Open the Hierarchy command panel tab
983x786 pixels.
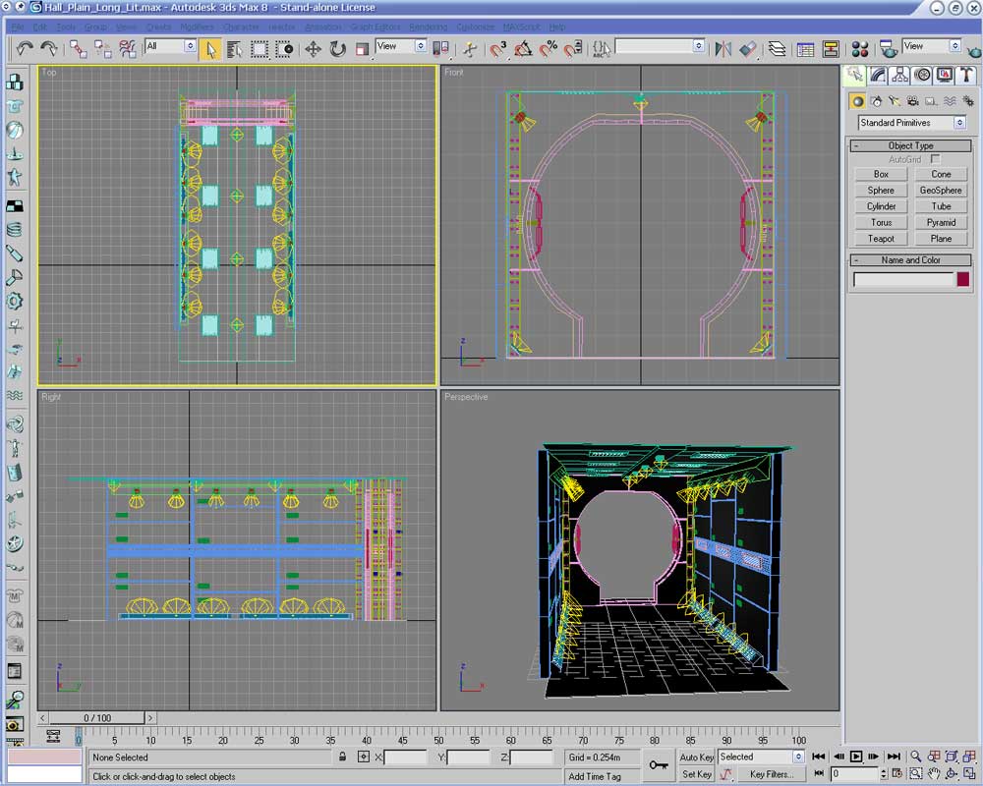click(899, 75)
